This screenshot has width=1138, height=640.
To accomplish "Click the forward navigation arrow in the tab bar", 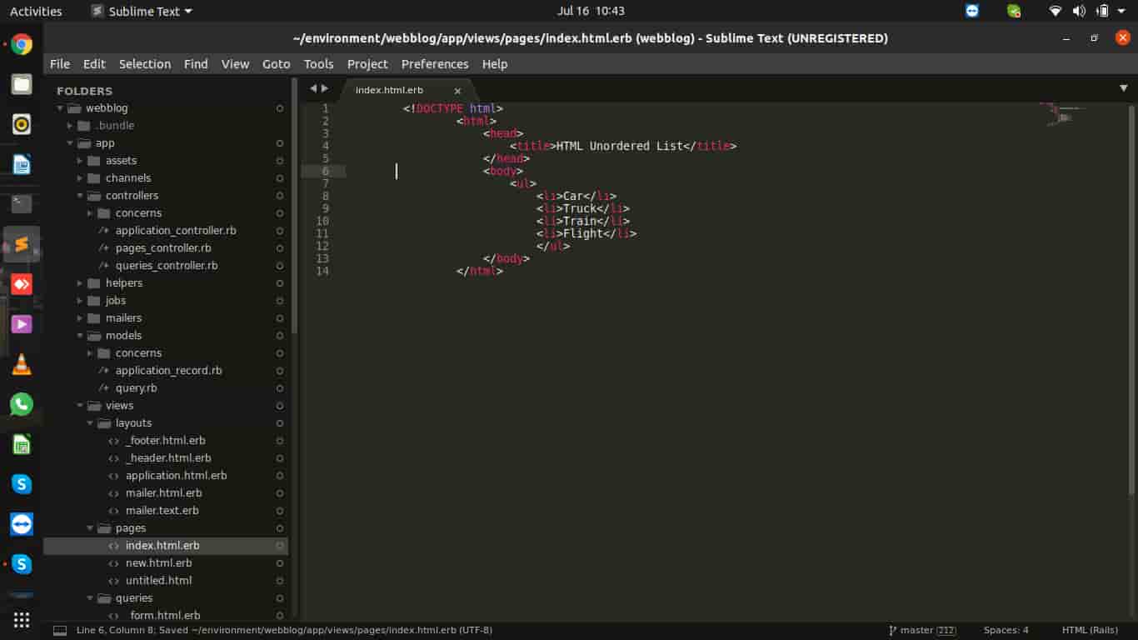I will click(325, 87).
